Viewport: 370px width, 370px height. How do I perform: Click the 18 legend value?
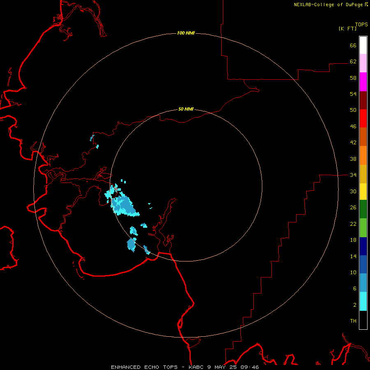[x=353, y=240]
